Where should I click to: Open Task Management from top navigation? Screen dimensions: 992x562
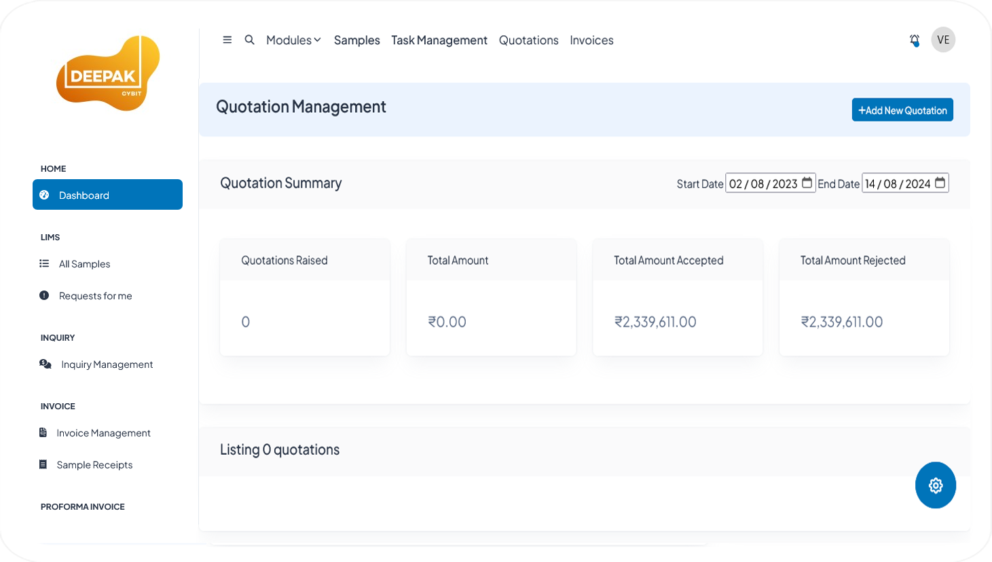tap(439, 40)
